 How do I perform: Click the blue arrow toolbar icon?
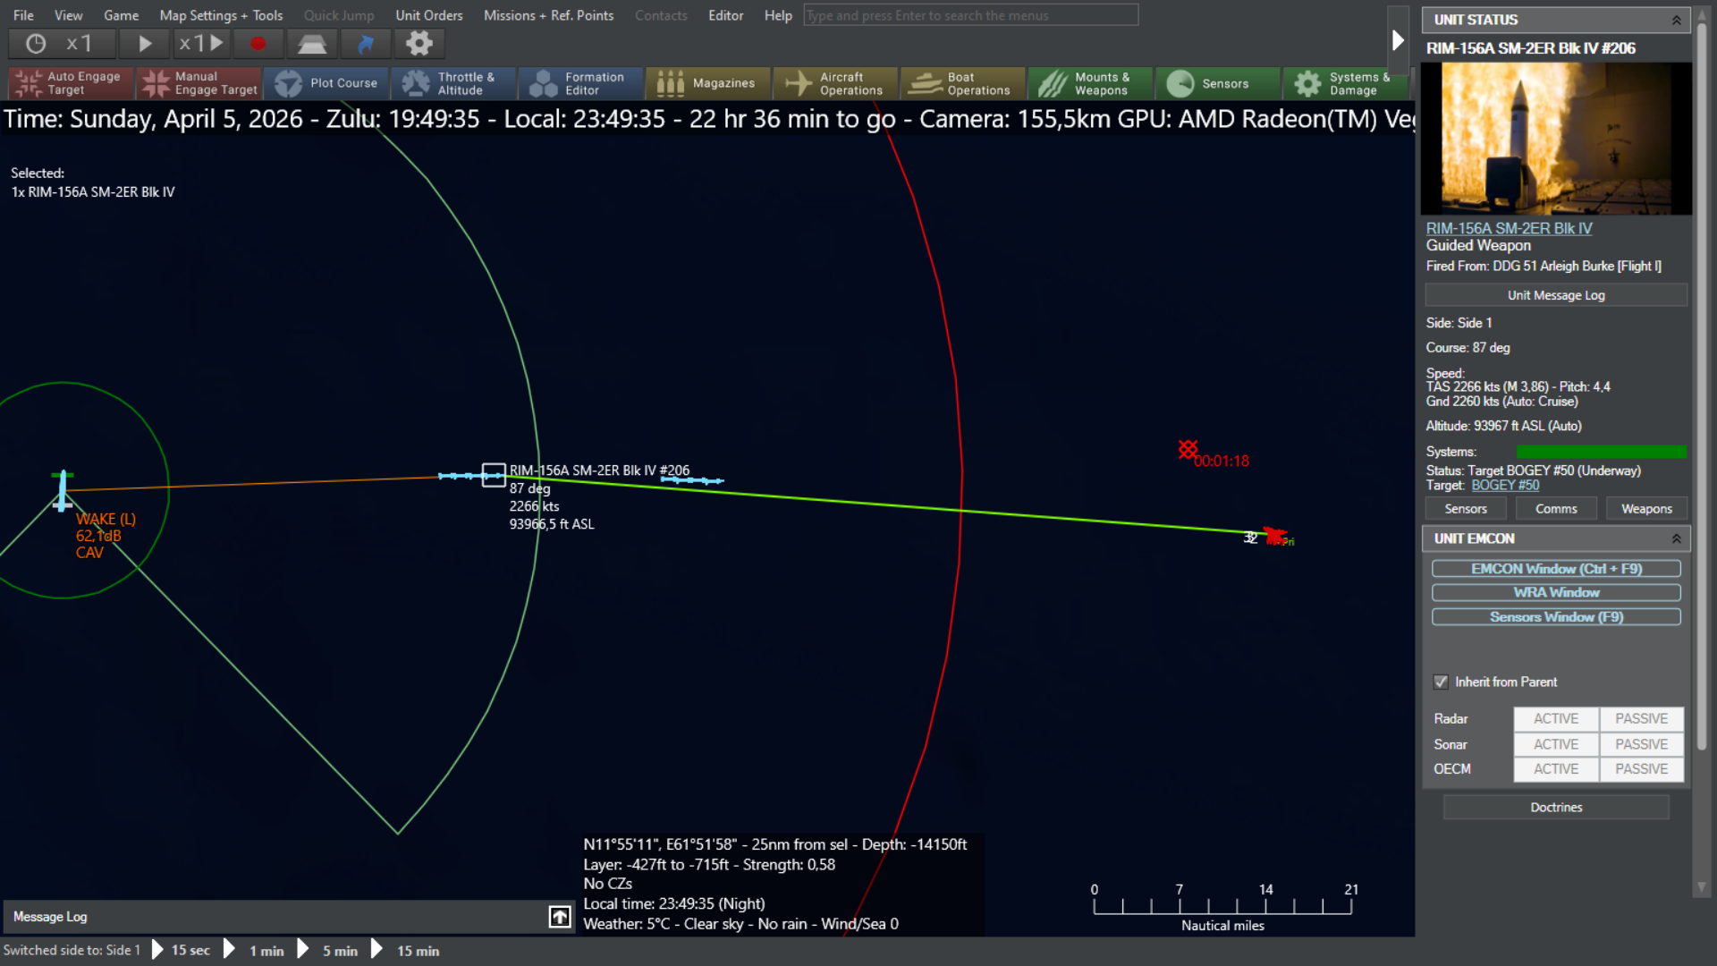pos(366,43)
